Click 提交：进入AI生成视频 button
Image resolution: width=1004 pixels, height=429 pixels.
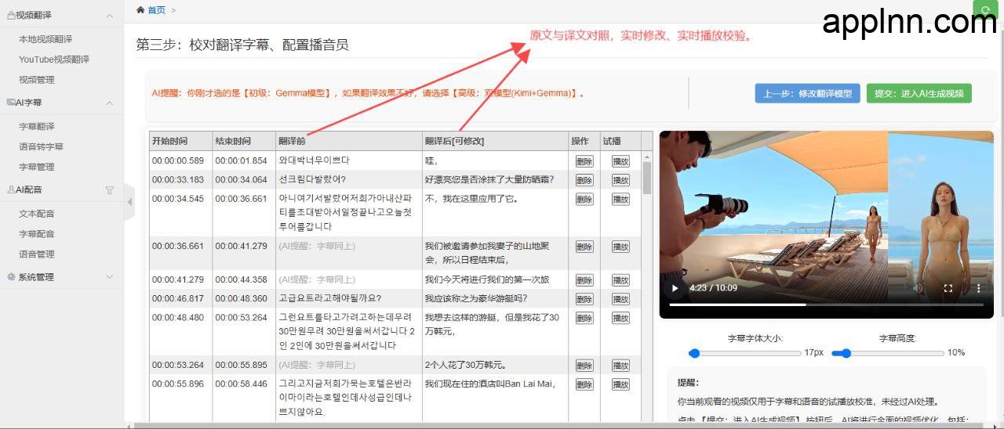point(919,93)
